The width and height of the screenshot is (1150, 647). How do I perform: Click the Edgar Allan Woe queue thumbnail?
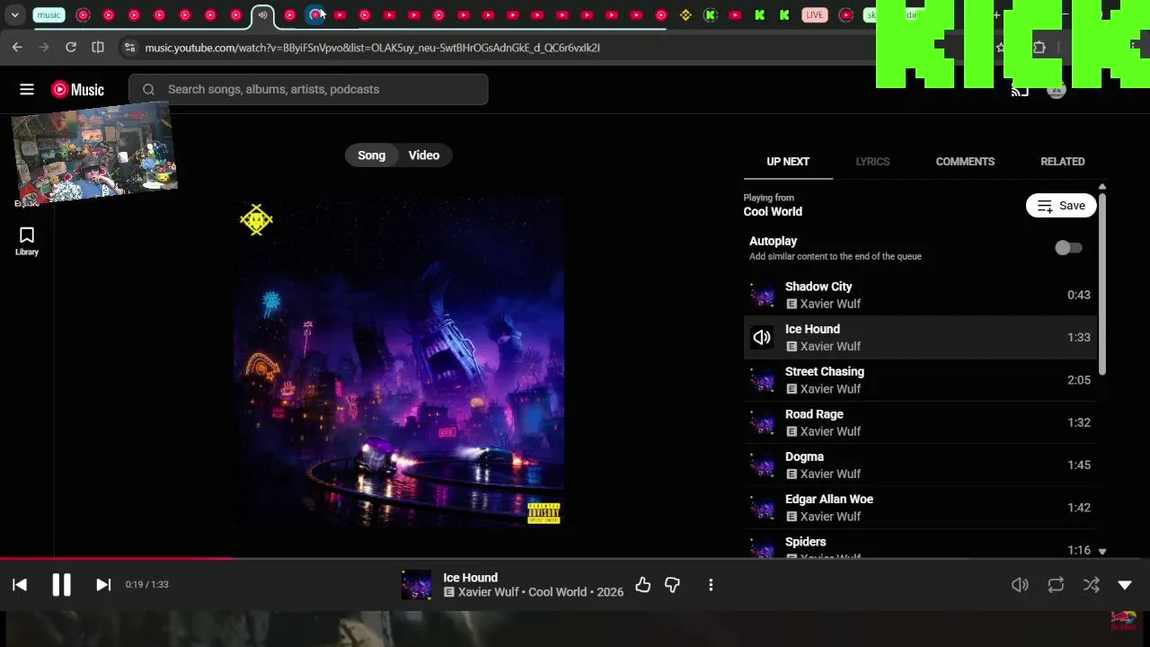pyautogui.click(x=762, y=508)
